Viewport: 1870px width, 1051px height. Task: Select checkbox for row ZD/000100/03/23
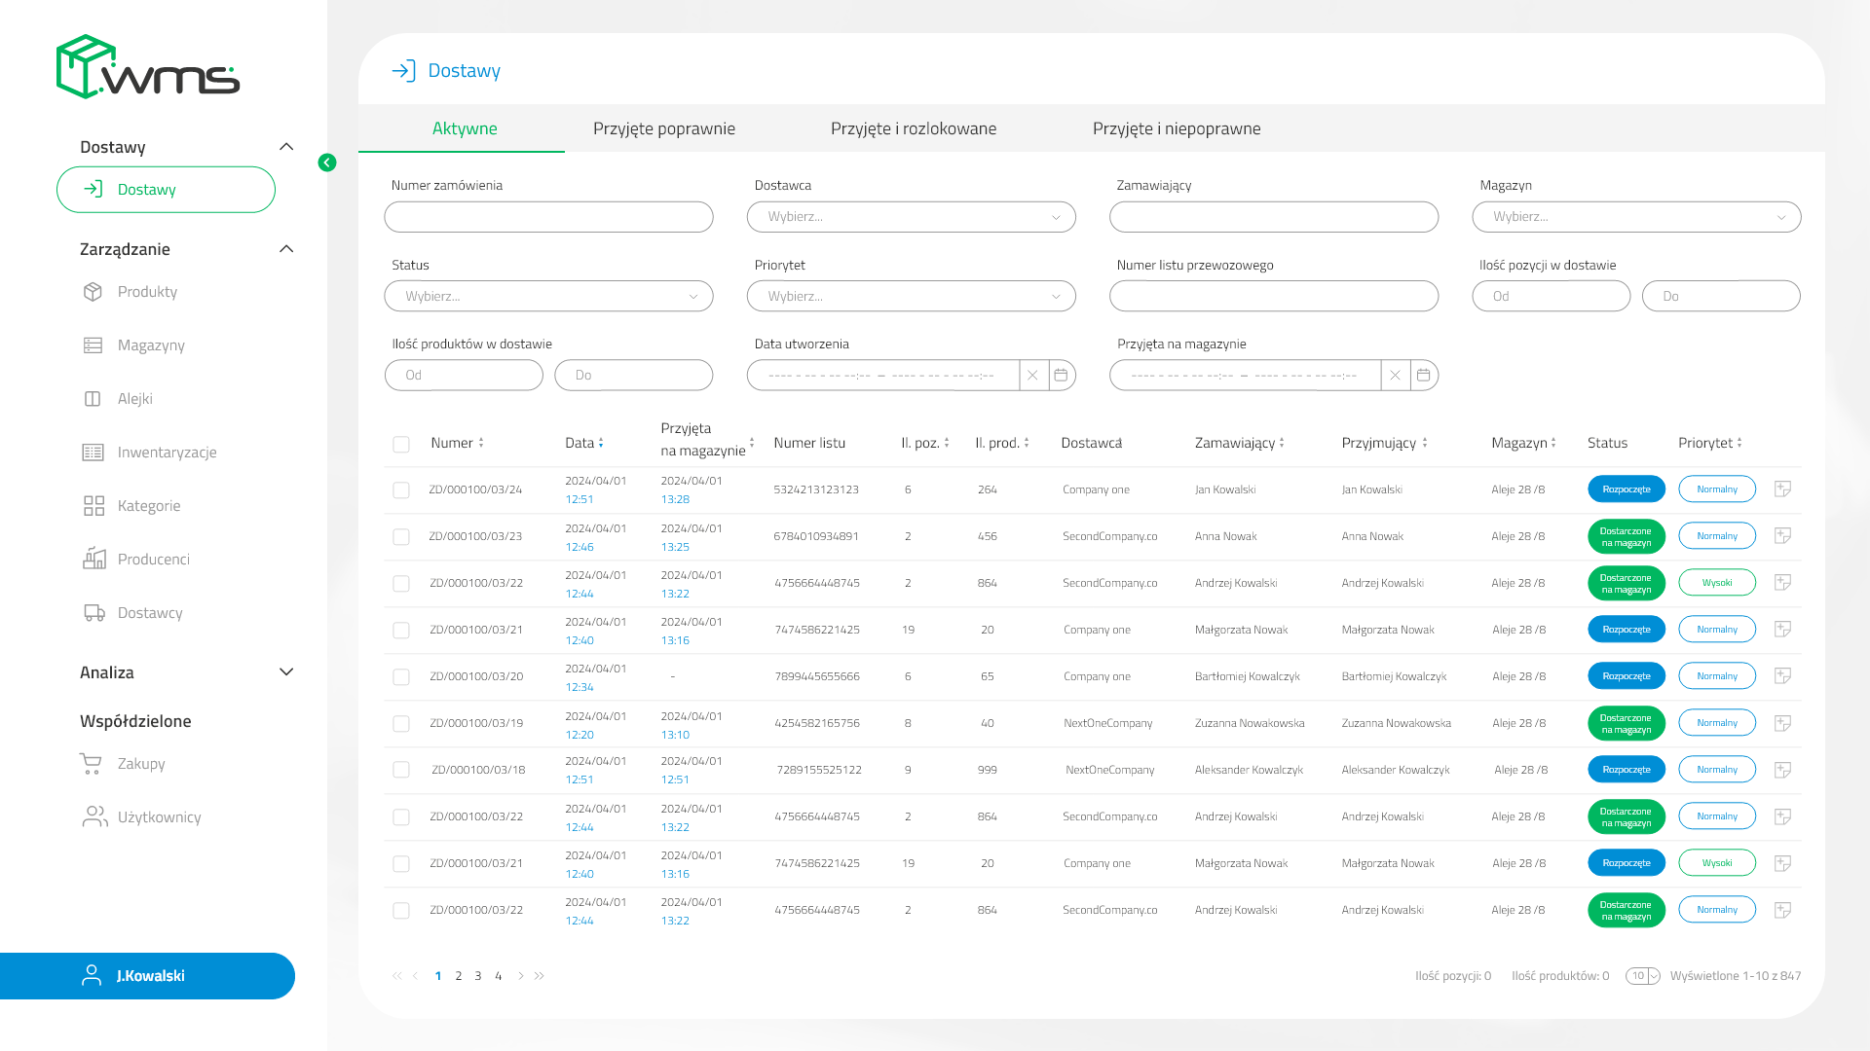click(x=401, y=537)
